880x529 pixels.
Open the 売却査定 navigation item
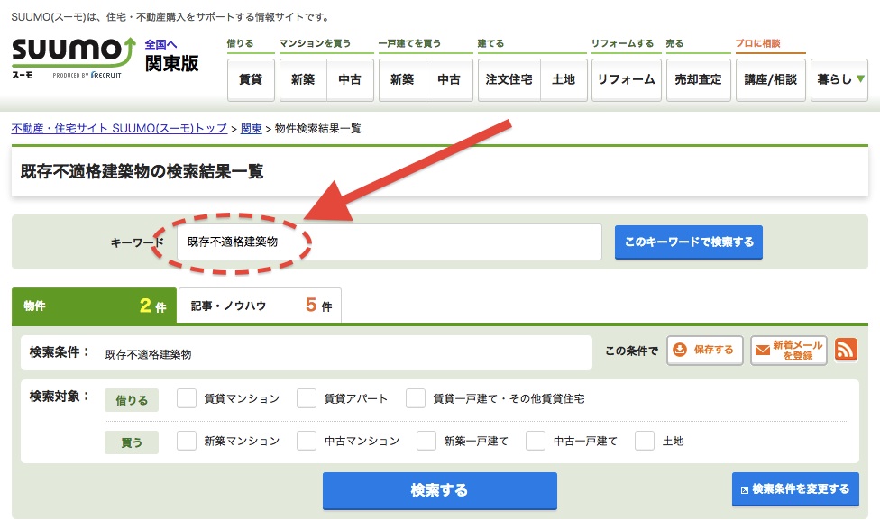[x=698, y=79]
